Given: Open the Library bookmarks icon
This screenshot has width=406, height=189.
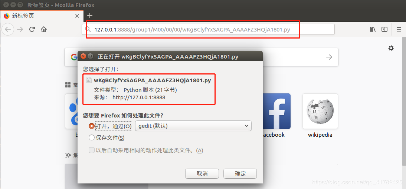Looking at the screenshot, I should 373,29.
